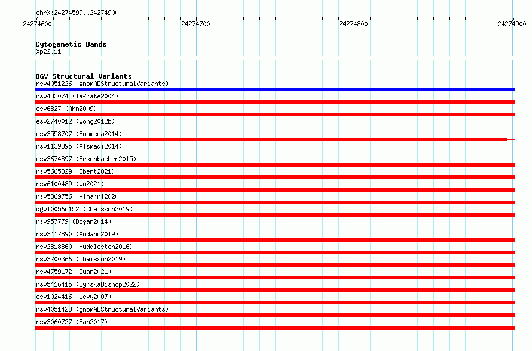Click the 24274600 ruler position label

tap(37, 24)
